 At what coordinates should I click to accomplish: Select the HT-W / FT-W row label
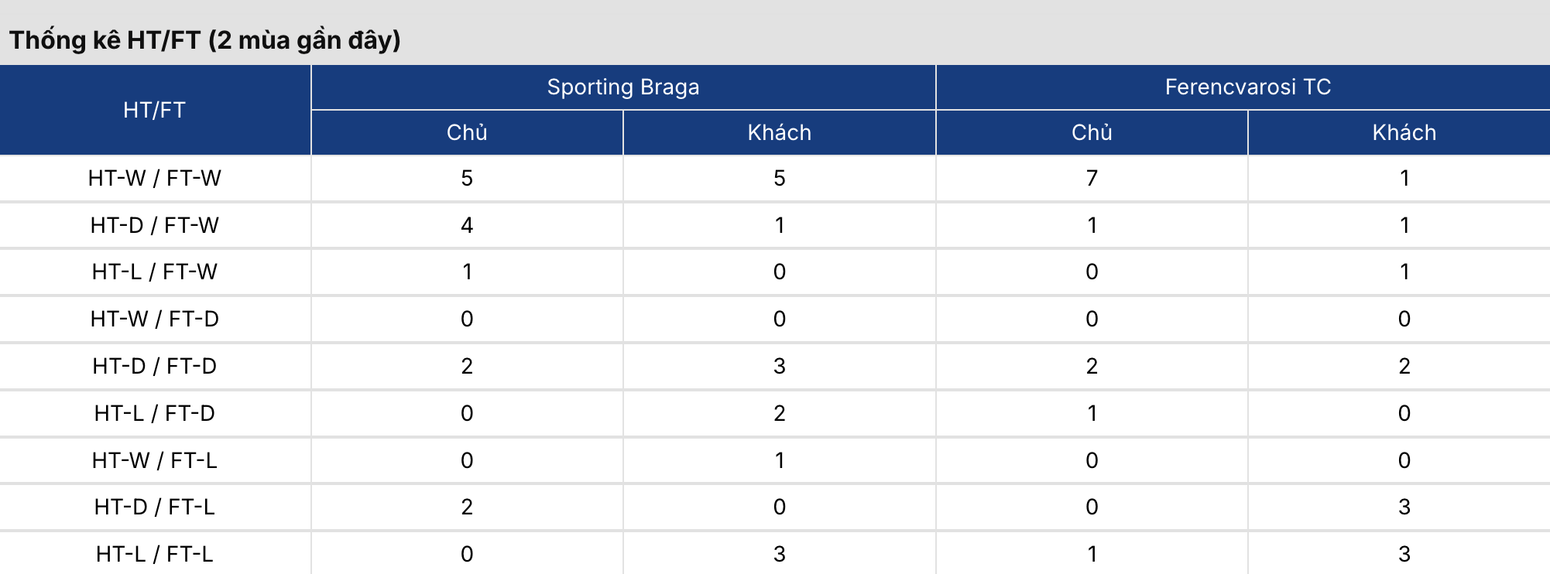(x=155, y=179)
